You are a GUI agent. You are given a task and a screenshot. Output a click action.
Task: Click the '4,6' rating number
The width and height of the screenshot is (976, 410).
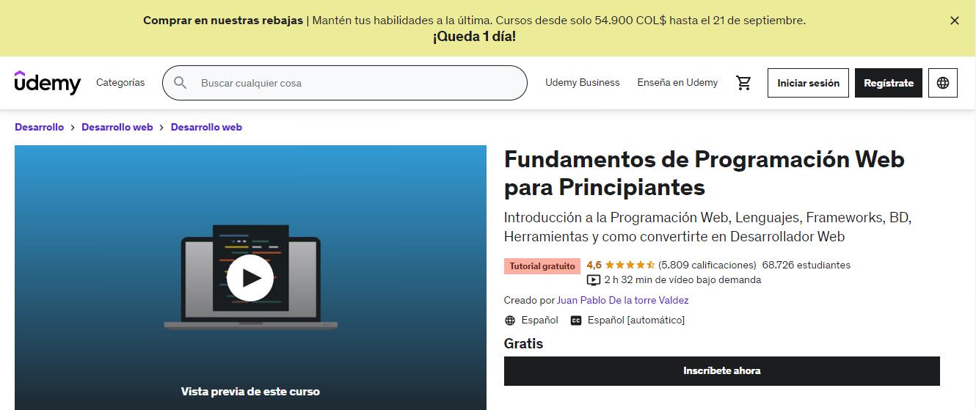(594, 265)
